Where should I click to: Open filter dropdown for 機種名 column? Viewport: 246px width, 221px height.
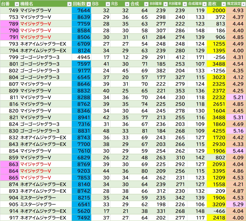69,4
